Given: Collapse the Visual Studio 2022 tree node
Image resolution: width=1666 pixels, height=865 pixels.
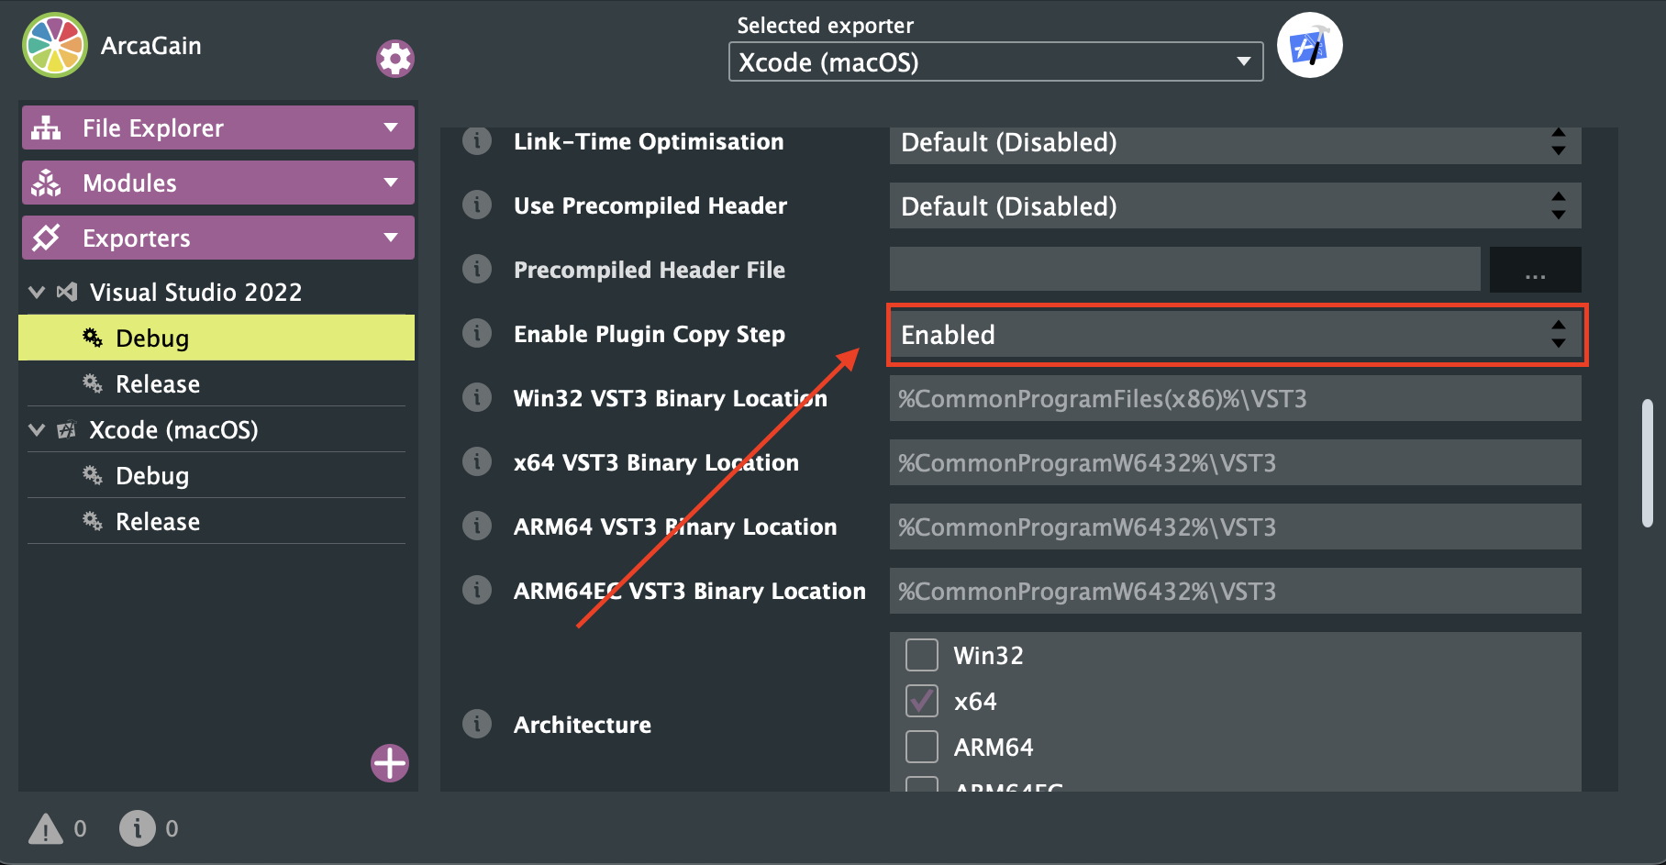Looking at the screenshot, I should click(37, 292).
